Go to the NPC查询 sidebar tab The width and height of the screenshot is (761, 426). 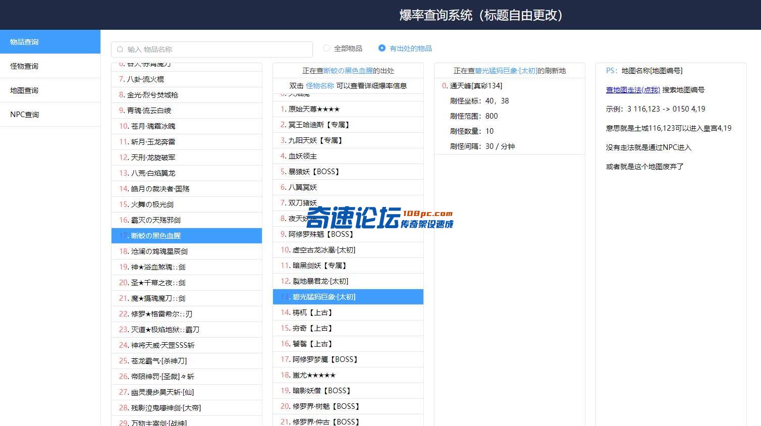pyautogui.click(x=50, y=115)
